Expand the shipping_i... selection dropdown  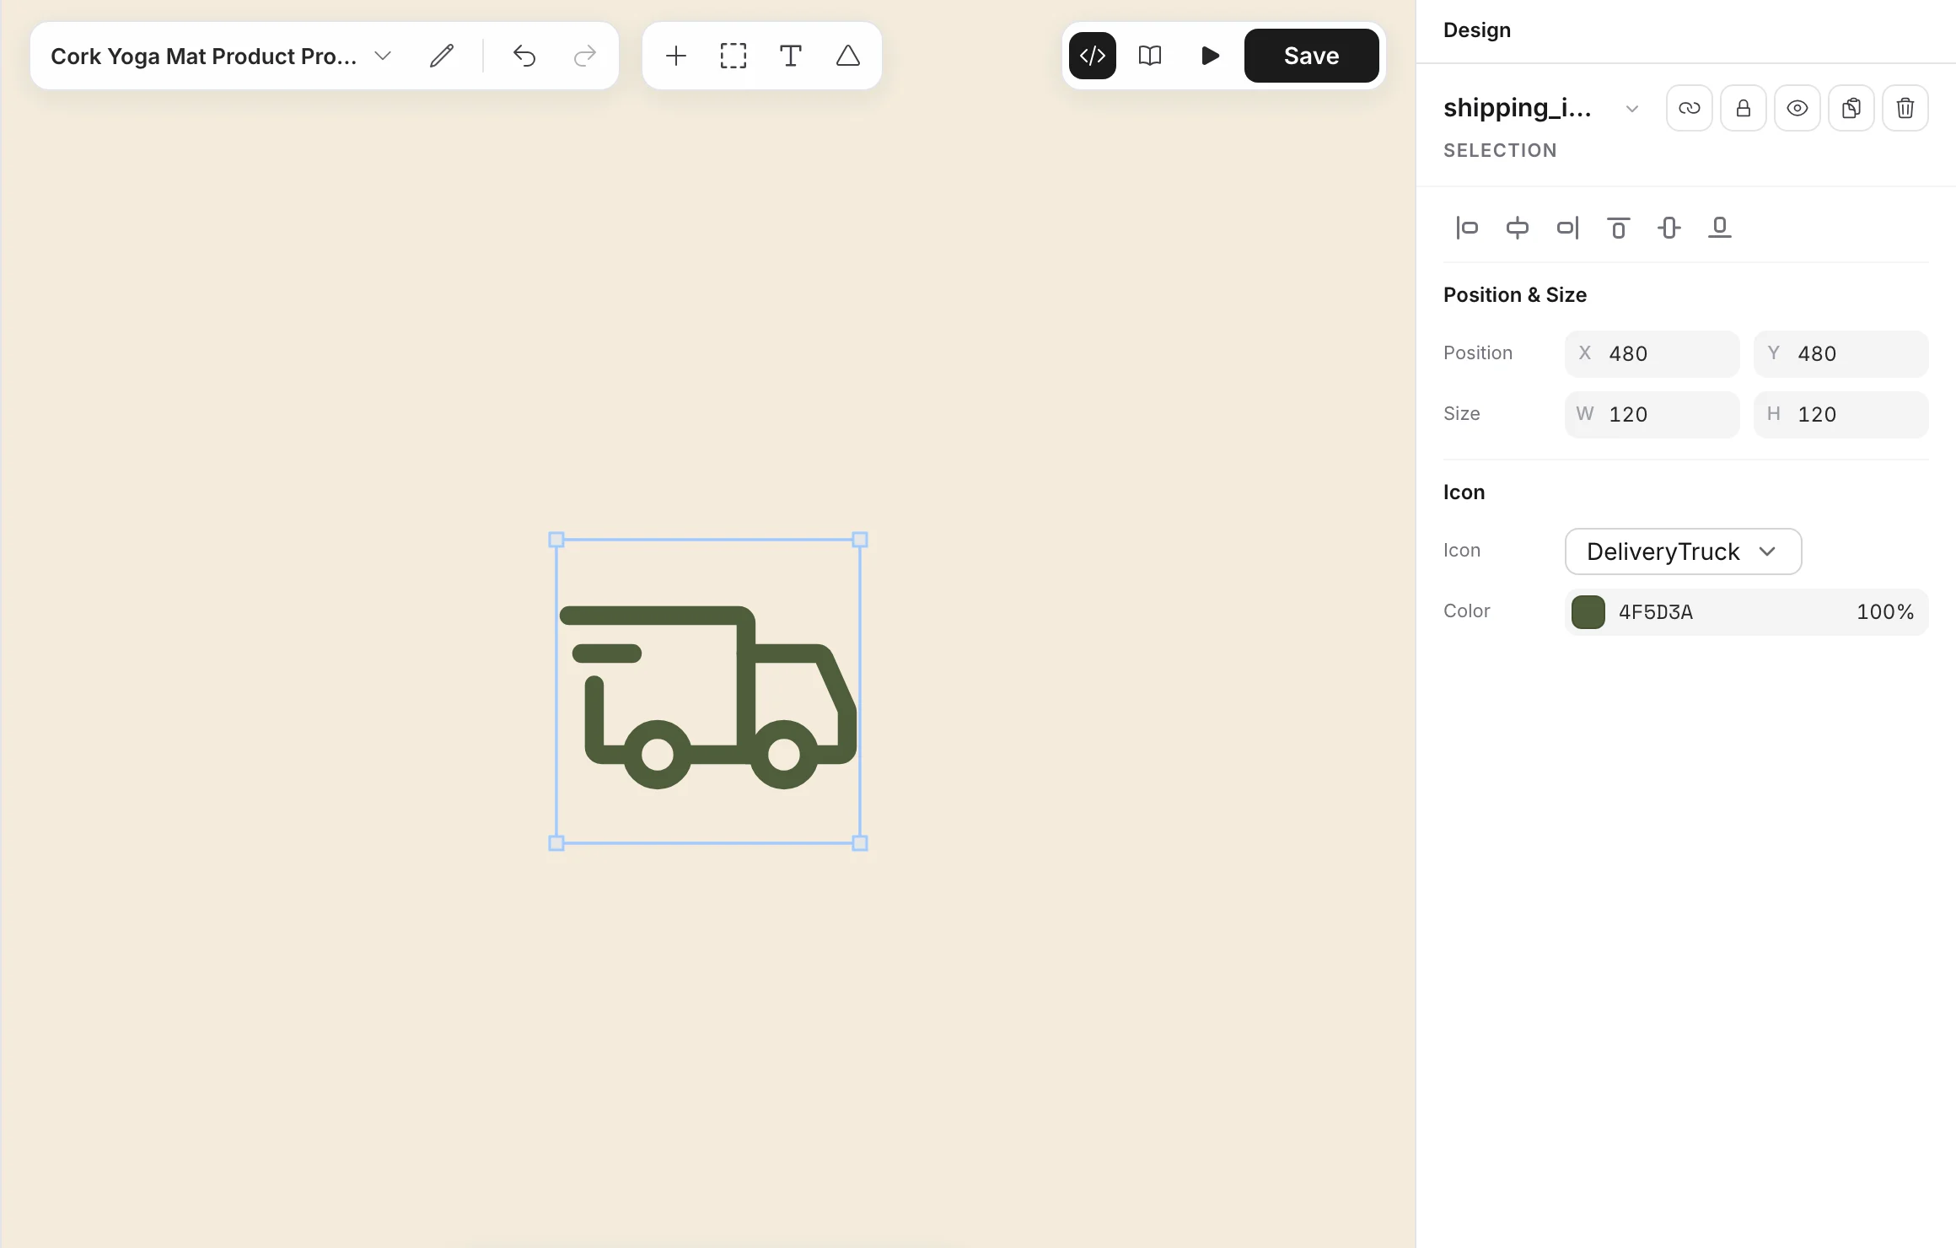click(1632, 109)
